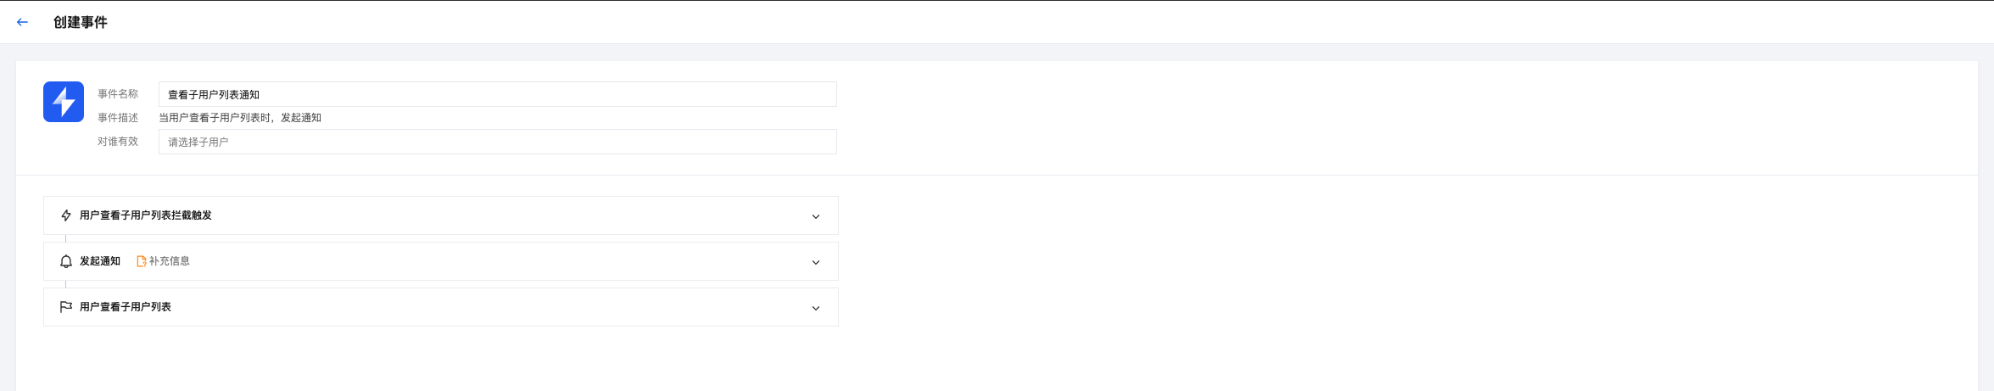
Task: Click the 用户查看子用户列表 step title
Action: coord(126,307)
